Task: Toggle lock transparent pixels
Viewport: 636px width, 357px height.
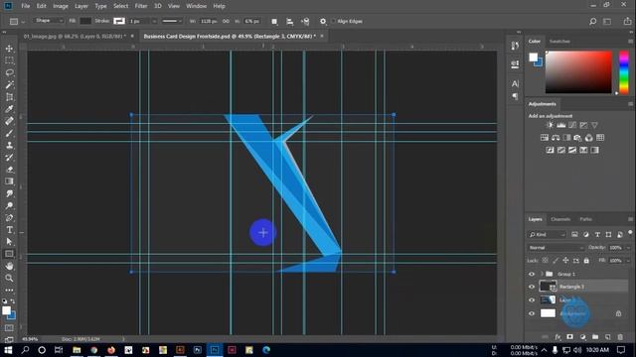Action: pyautogui.click(x=546, y=260)
